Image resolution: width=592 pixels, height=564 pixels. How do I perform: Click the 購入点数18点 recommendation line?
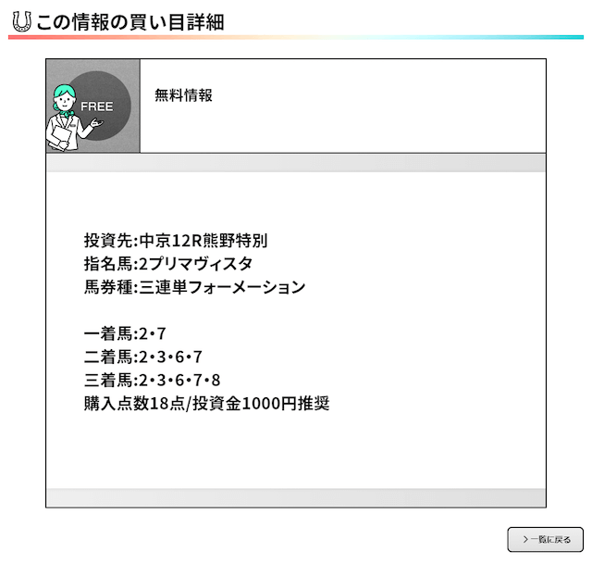(x=206, y=404)
